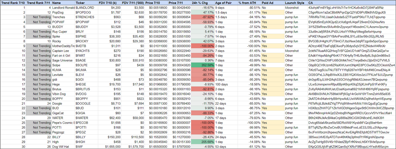Viewport: 396px width, 149px height.
Task: Select the 'Hege' name cell
Action: tap(63, 84)
